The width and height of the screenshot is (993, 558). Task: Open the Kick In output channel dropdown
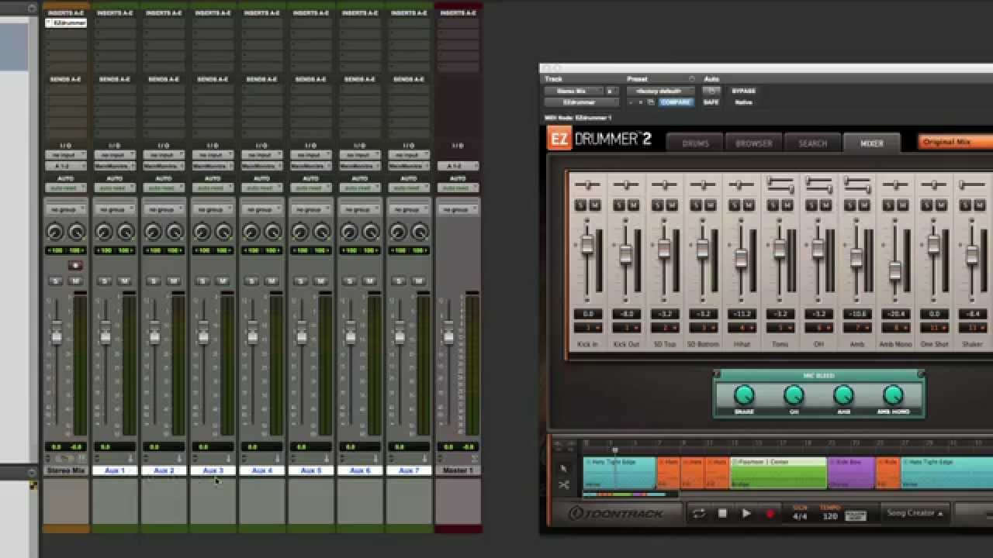[587, 328]
